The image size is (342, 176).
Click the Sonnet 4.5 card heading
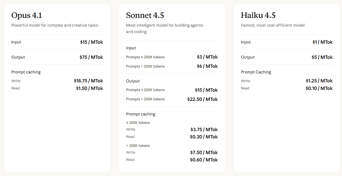[x=145, y=15]
